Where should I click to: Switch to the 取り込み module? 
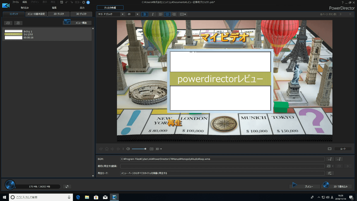(x=25, y=8)
